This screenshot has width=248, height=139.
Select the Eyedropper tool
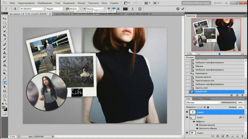click(5, 39)
